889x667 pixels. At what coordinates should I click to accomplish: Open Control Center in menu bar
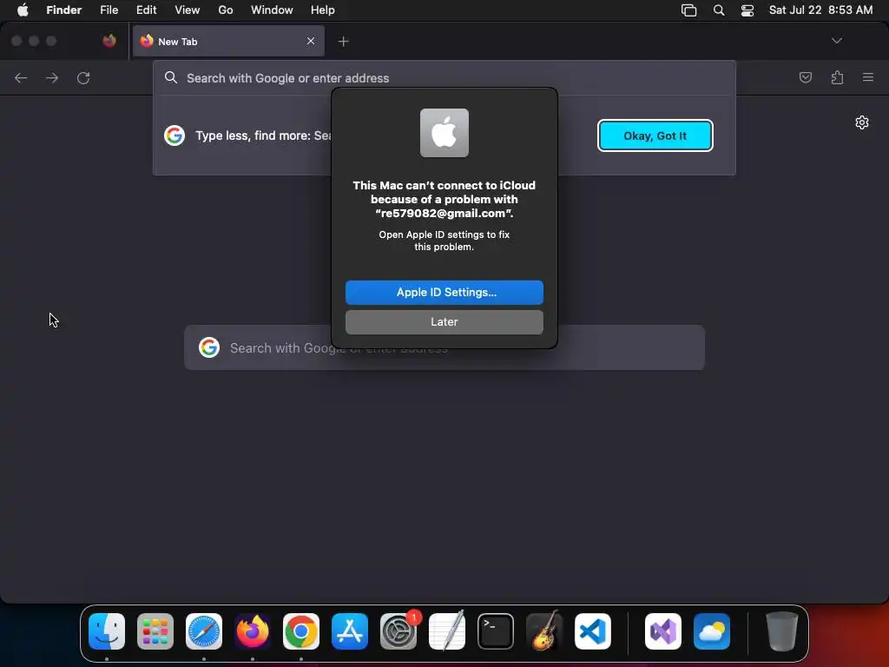pos(747,10)
